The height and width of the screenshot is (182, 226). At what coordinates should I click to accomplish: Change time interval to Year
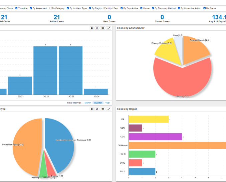click(x=107, y=103)
